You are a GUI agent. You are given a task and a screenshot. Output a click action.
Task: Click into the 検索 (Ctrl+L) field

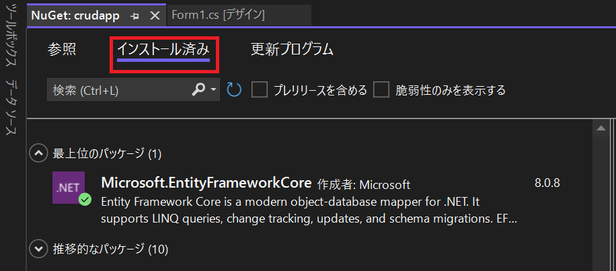(x=118, y=90)
